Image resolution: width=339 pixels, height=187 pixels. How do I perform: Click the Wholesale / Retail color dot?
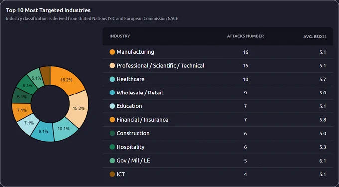tap(112, 93)
